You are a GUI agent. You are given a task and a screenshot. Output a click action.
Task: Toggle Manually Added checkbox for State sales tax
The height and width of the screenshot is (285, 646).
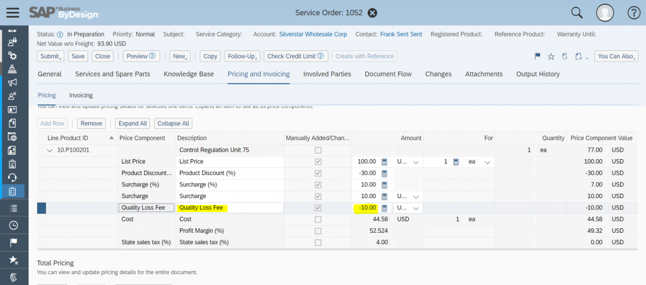(318, 242)
